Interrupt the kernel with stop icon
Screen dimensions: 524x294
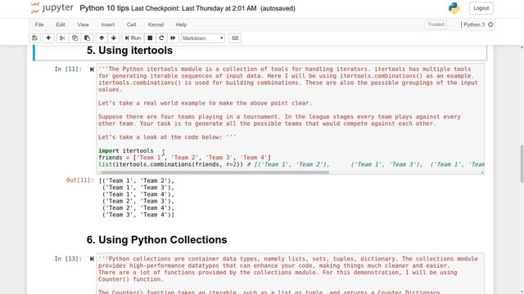point(150,38)
